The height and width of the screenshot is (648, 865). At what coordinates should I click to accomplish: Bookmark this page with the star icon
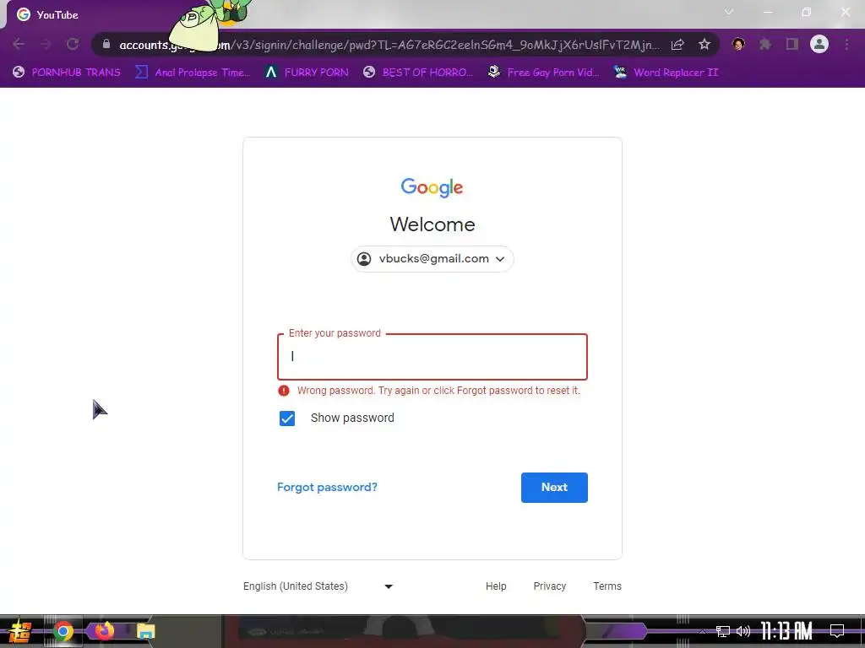pos(705,44)
